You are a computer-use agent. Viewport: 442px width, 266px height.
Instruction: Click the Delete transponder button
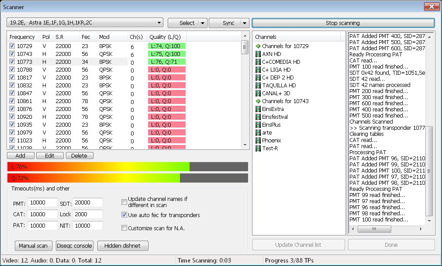coord(79,155)
